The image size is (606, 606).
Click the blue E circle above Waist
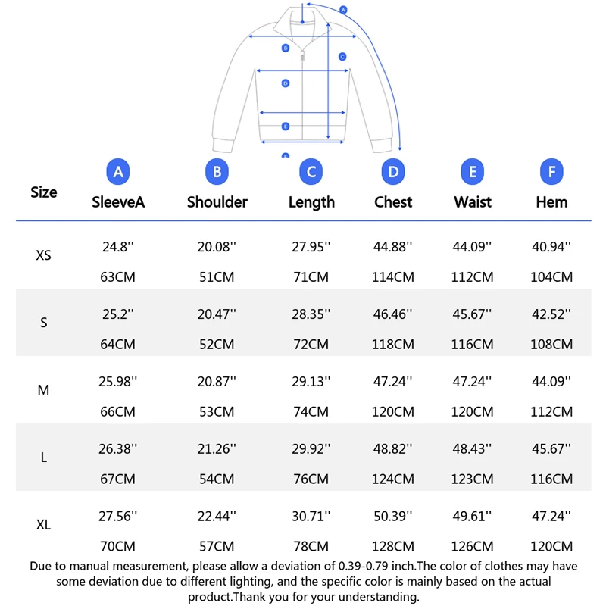tap(472, 172)
